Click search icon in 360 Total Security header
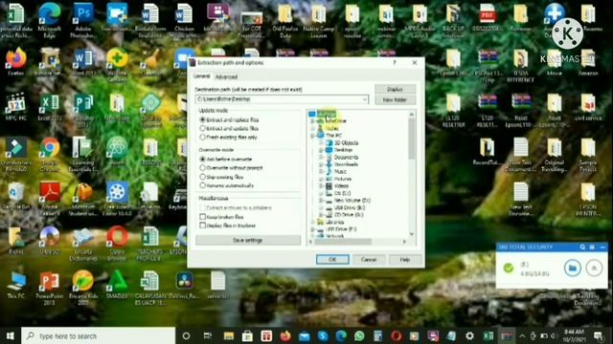Image resolution: width=613 pixels, height=344 pixels. [582, 247]
